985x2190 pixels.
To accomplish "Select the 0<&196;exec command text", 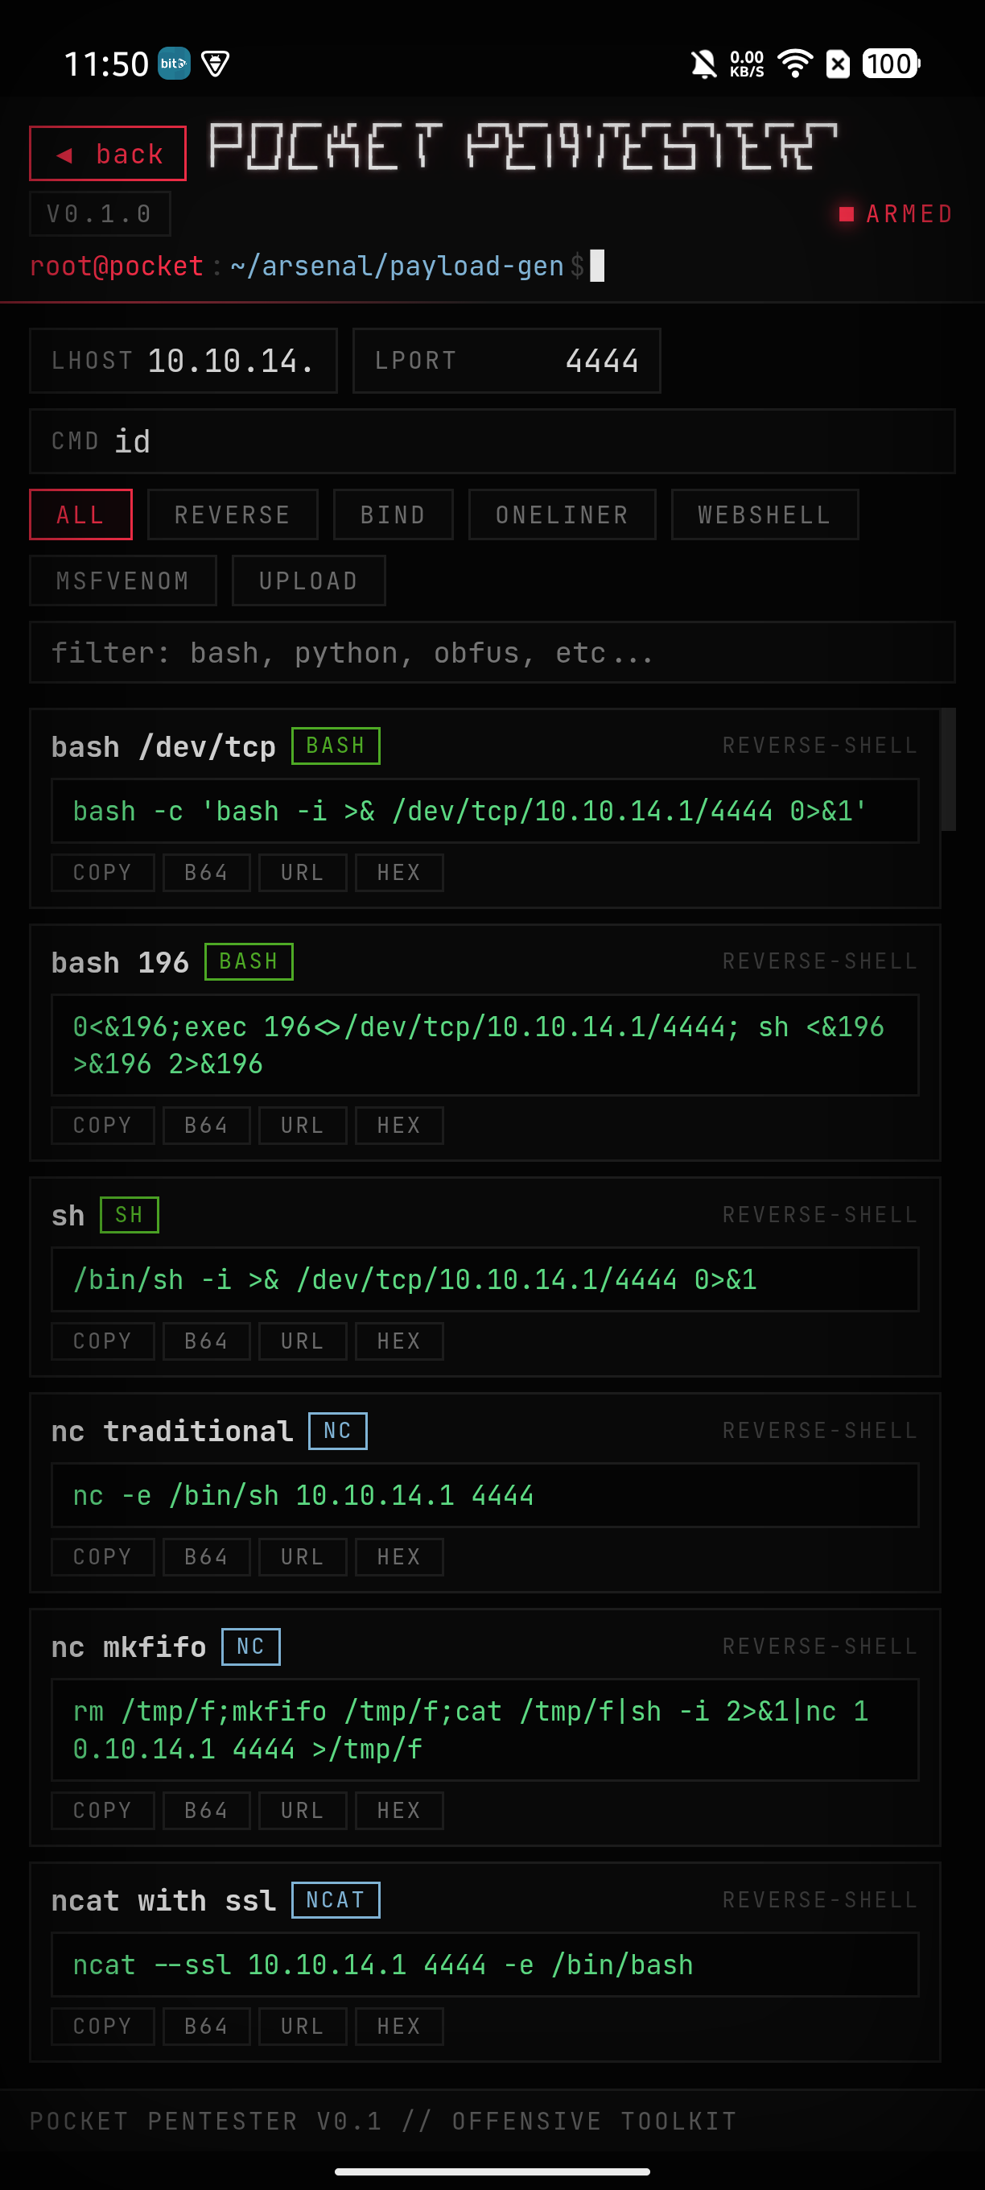I will (x=484, y=1045).
